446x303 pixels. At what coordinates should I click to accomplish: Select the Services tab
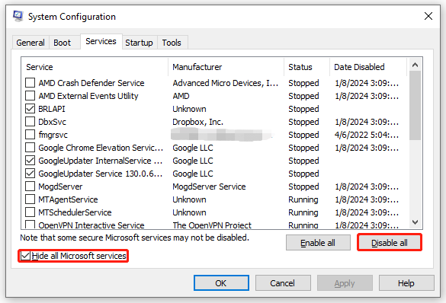pyautogui.click(x=101, y=41)
